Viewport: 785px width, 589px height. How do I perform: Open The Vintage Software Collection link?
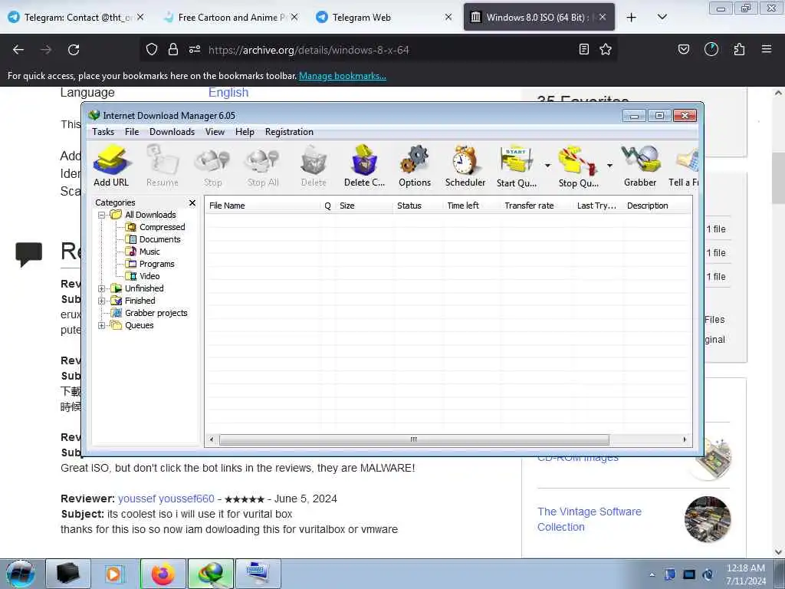[590, 519]
